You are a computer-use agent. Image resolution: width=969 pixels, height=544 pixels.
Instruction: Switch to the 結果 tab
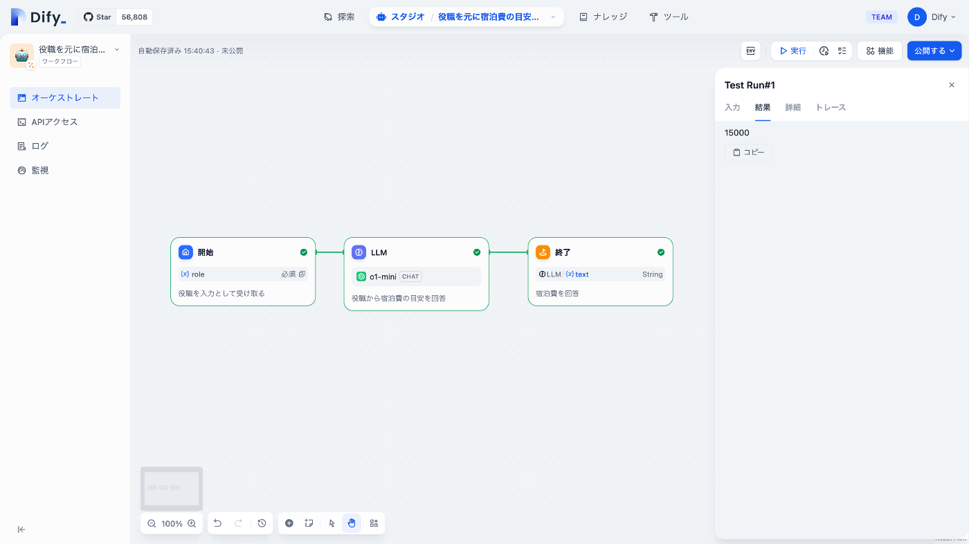click(x=763, y=107)
